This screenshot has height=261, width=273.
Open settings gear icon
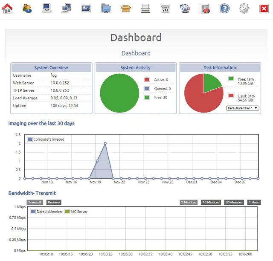click(x=244, y=9)
